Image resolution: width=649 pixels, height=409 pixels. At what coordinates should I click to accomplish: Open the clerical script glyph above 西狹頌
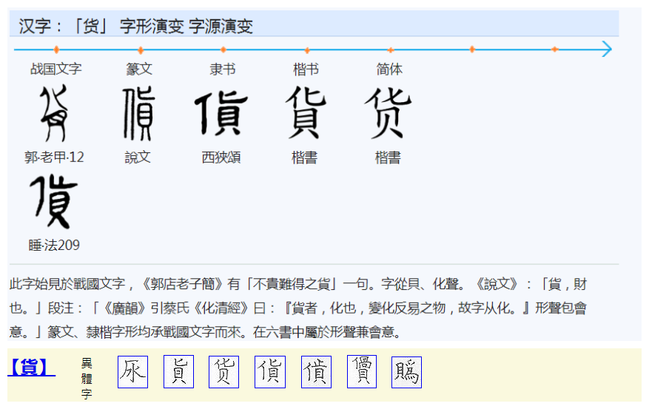[x=221, y=113]
